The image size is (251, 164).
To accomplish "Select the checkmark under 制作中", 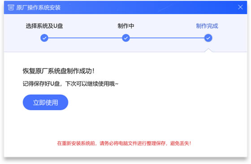I will coord(126,38).
